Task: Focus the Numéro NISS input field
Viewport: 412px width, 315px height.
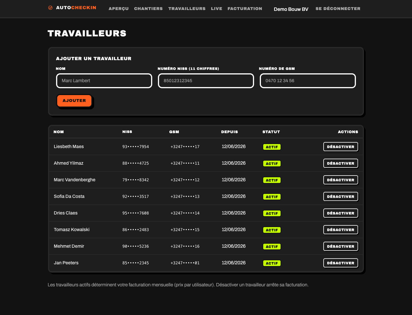Action: pos(206,81)
